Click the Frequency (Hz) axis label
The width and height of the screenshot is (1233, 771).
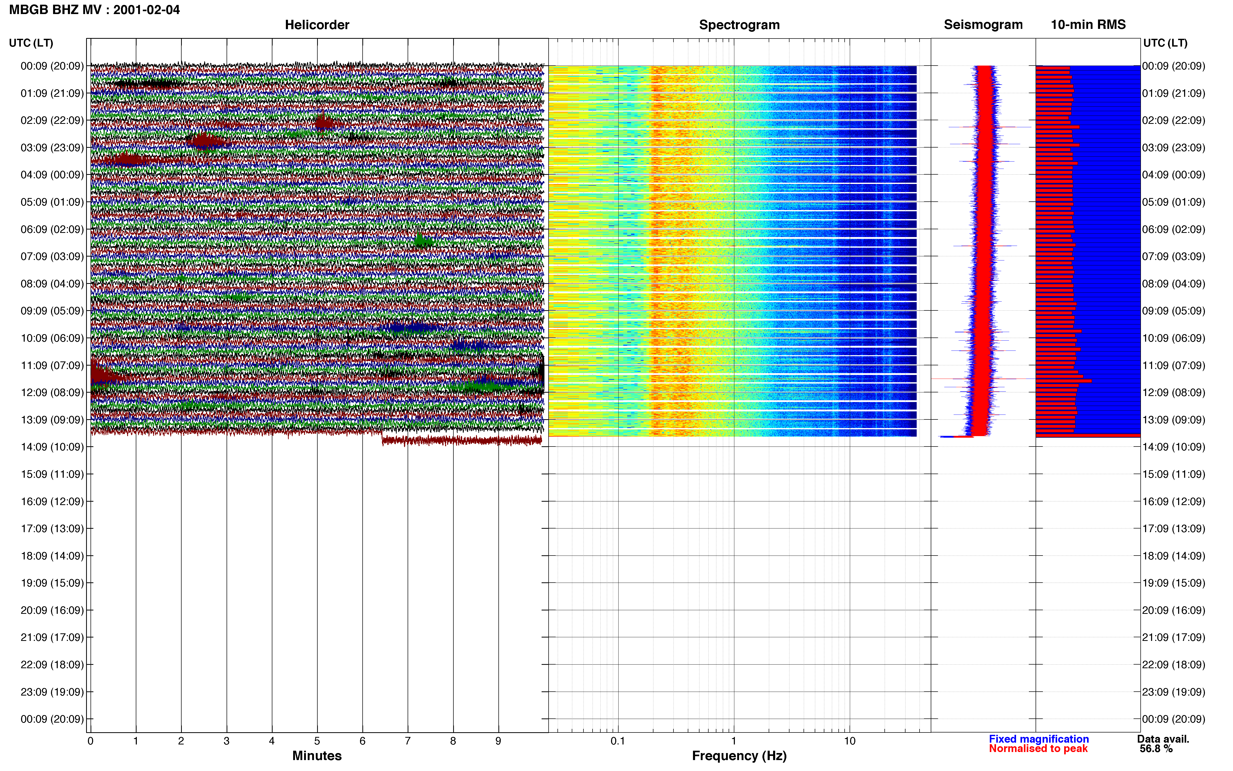739,756
